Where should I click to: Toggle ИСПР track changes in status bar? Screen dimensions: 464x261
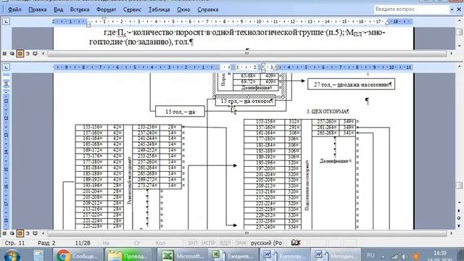tap(209, 243)
